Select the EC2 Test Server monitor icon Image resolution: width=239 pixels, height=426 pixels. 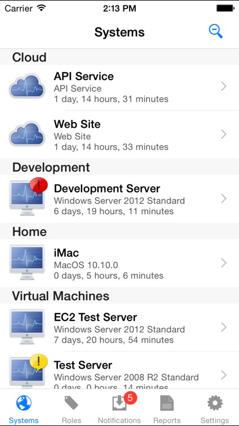point(27,327)
